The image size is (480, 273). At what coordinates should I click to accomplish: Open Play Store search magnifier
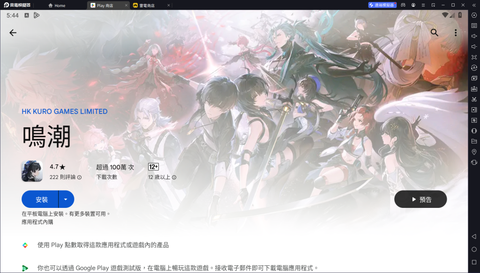(x=434, y=32)
